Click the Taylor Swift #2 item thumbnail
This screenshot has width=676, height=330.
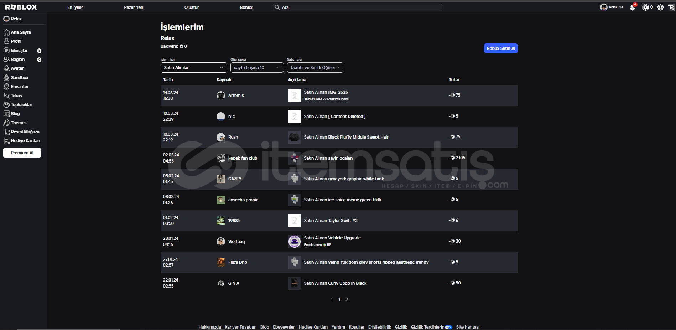pos(295,221)
